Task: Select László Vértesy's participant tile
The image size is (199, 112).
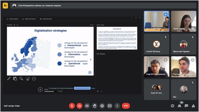Action: click(x=157, y=44)
